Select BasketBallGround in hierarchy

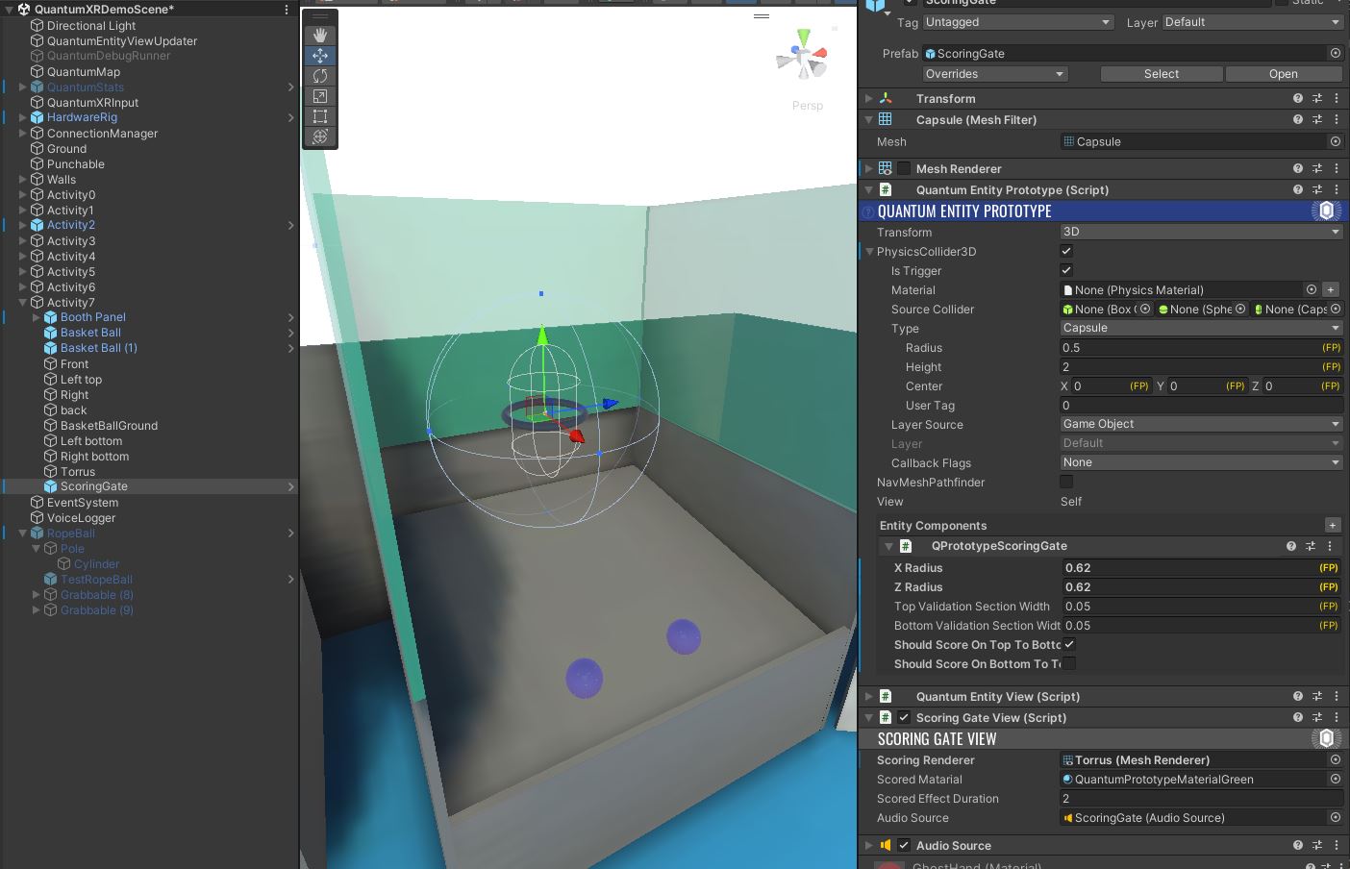[109, 426]
